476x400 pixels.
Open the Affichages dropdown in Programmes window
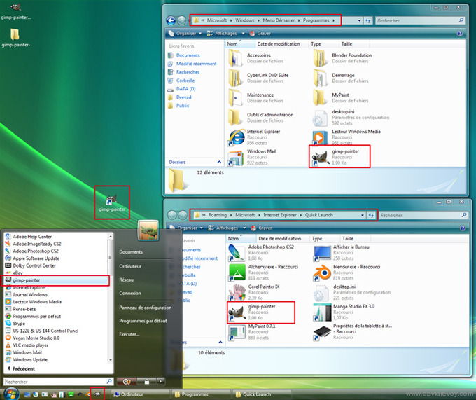227,32
